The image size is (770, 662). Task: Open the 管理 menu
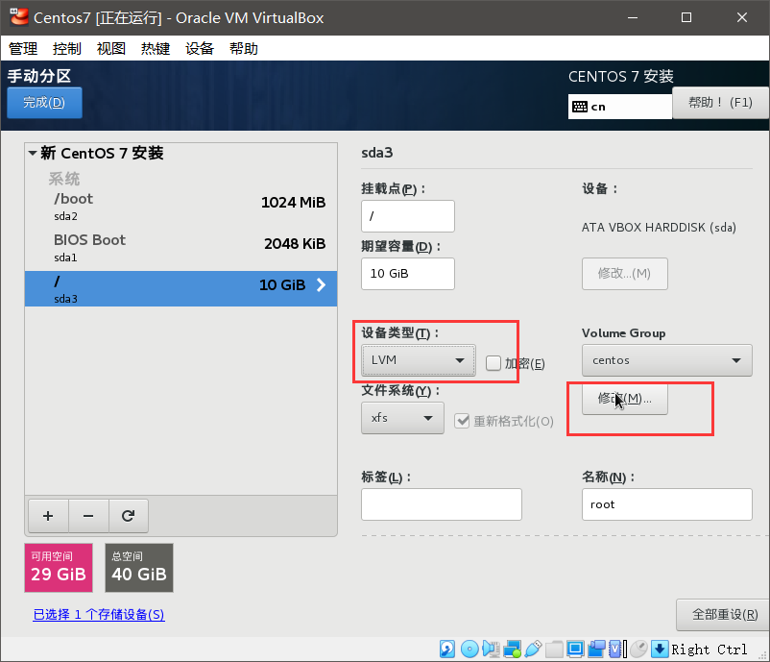pos(23,49)
